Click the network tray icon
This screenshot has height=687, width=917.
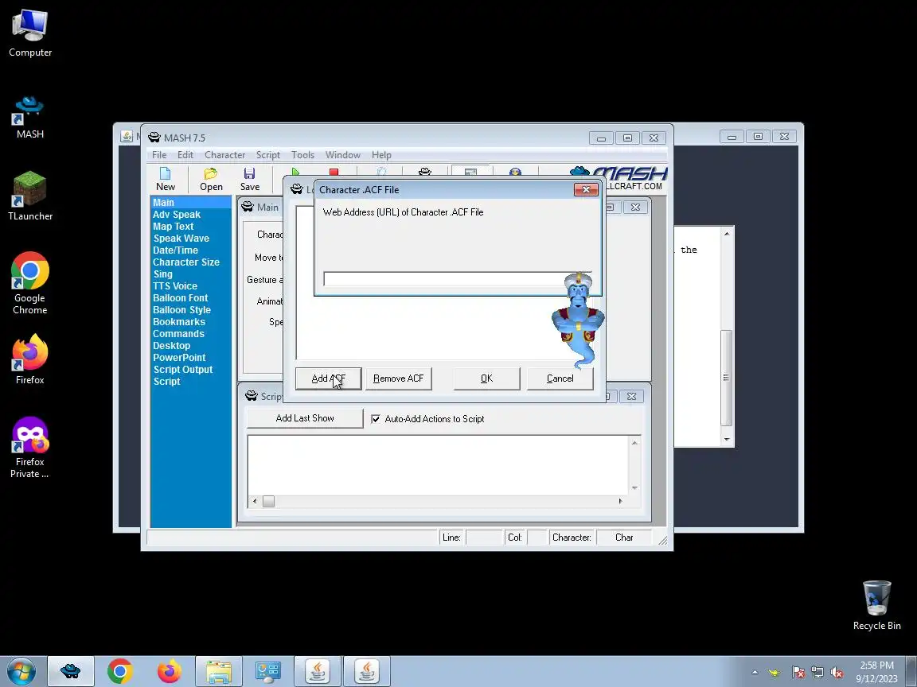click(x=817, y=673)
